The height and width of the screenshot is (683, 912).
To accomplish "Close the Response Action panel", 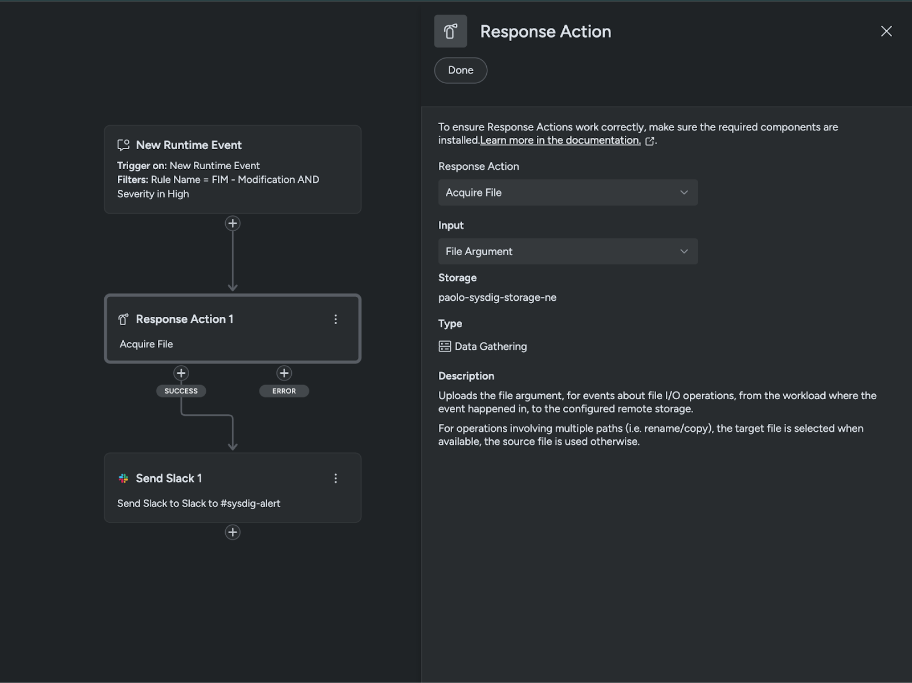I will coord(886,31).
